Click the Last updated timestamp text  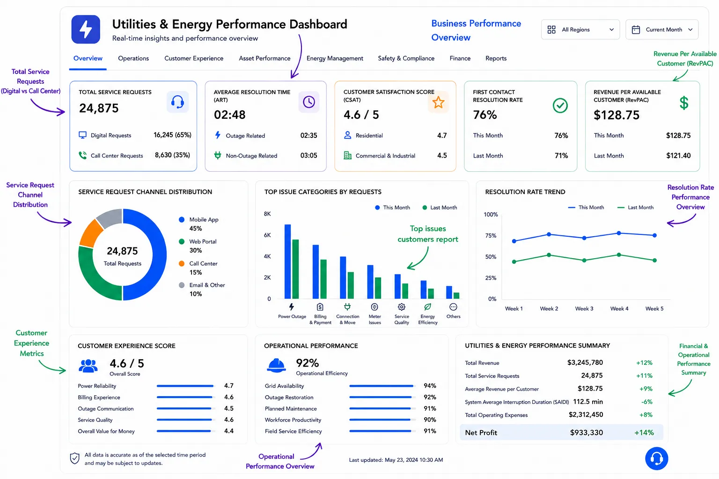pos(396,460)
